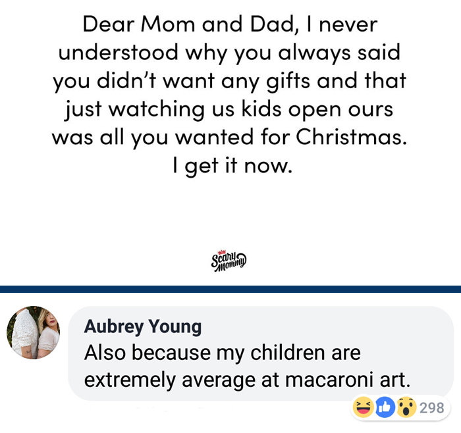The height and width of the screenshot is (433, 461).
Task: Click the dark blue divider bar
Action: [x=230, y=289]
